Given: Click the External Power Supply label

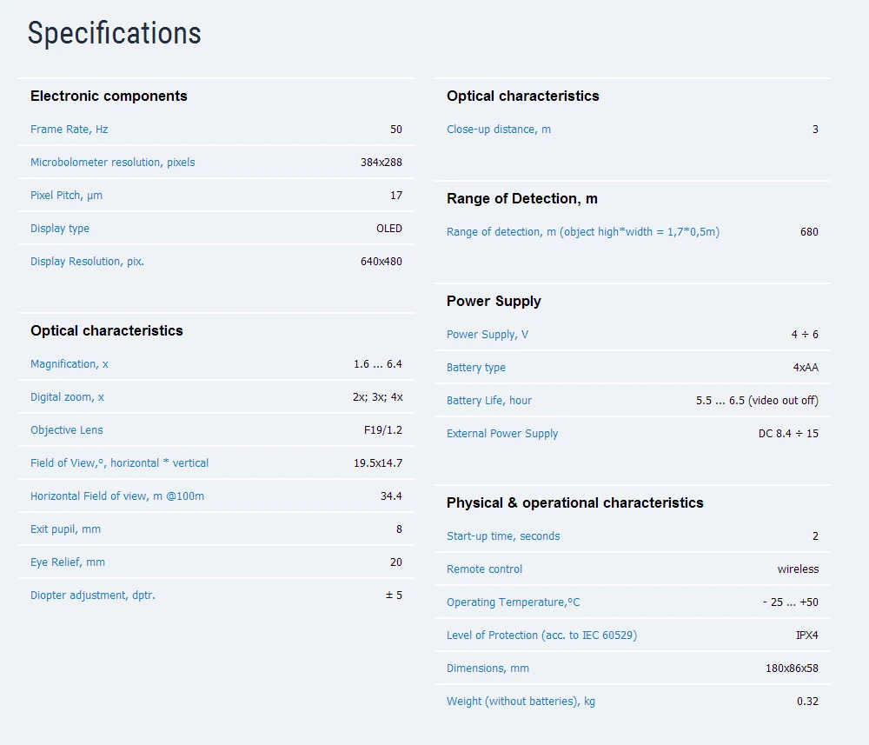Looking at the screenshot, I should click(502, 434).
